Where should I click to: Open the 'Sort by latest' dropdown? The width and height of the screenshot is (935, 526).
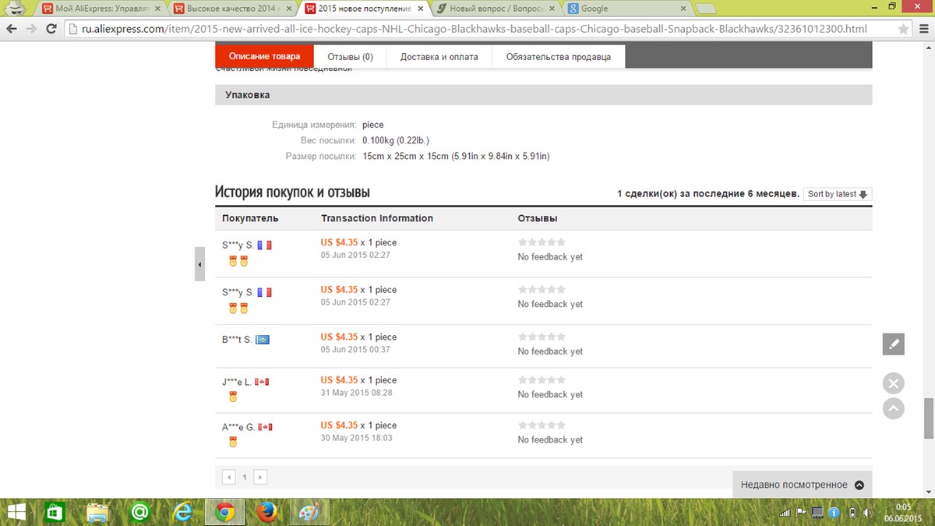click(838, 194)
